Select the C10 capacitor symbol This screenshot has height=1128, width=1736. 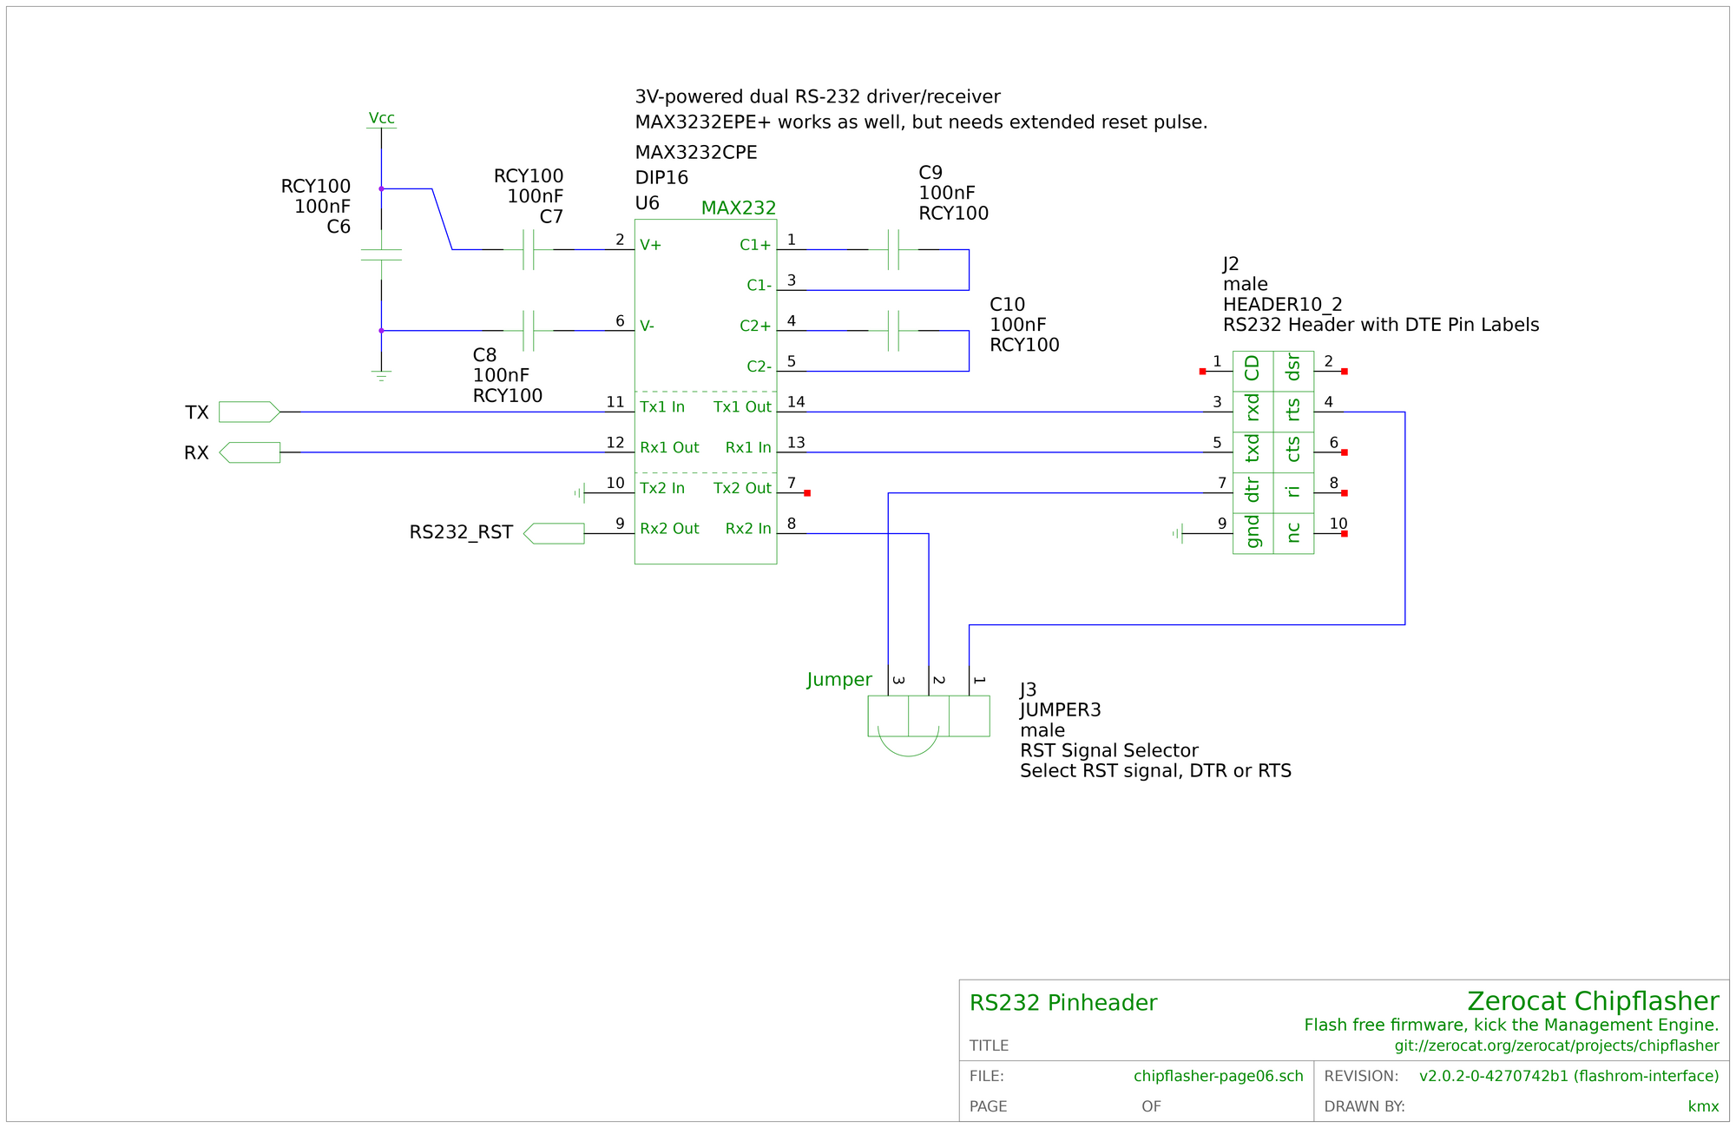pos(893,331)
